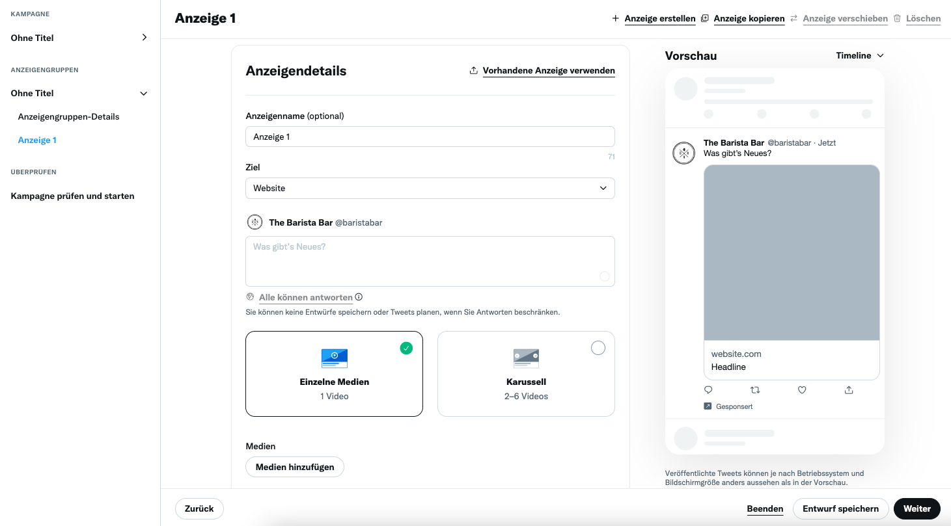Screen dimensions: 951x526
Task: Go to Kampagne prüfen und starten
Action: coord(73,196)
